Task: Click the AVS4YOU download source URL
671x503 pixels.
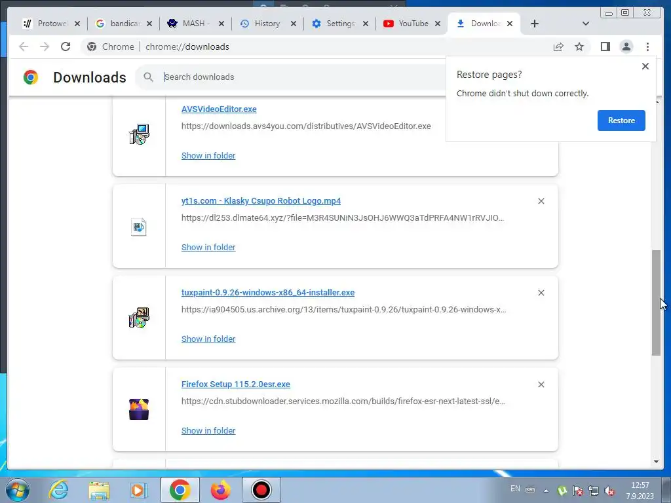Action: tap(306, 126)
